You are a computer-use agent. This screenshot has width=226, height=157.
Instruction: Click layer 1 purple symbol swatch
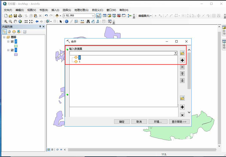point(16,55)
